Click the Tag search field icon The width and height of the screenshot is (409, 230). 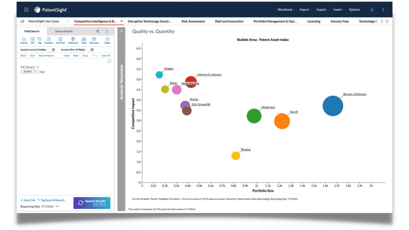coord(40,39)
